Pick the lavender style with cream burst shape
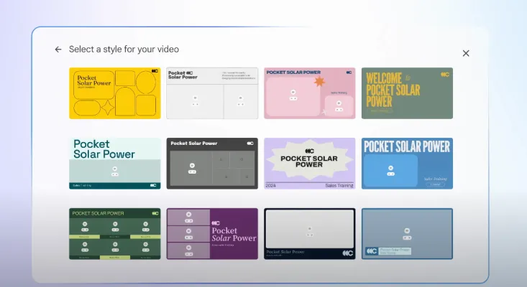 309,164
